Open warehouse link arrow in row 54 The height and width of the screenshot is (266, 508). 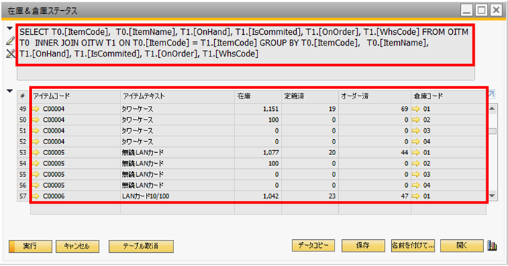click(x=416, y=163)
